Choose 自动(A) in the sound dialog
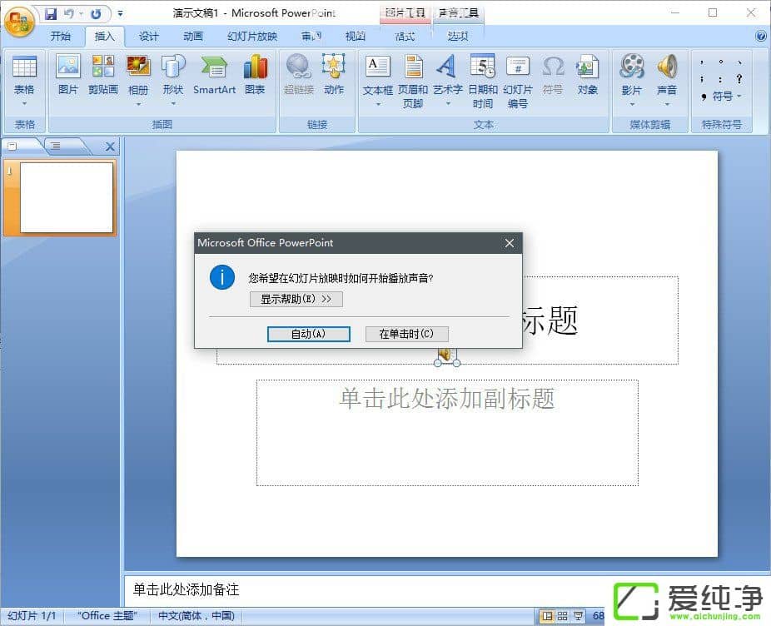The height and width of the screenshot is (626, 771). 308,333
